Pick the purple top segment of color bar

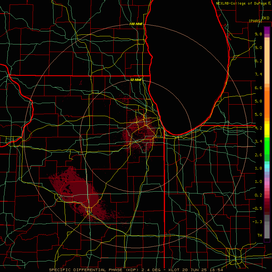(267, 30)
